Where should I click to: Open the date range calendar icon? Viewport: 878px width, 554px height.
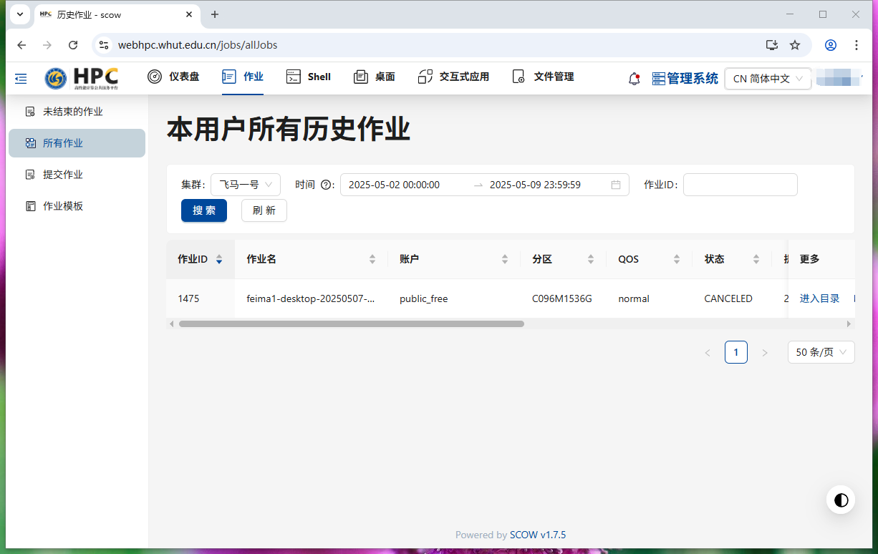tap(616, 185)
